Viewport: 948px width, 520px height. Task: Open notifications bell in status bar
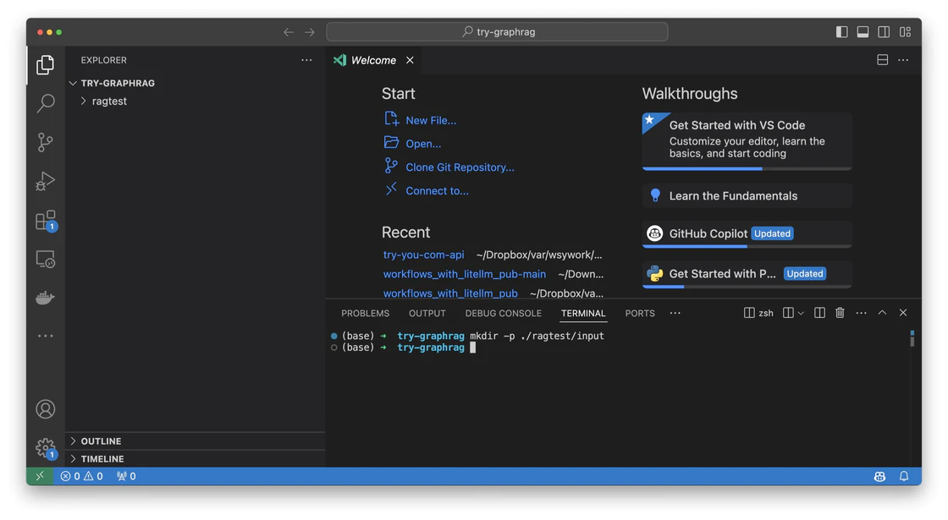(x=904, y=477)
